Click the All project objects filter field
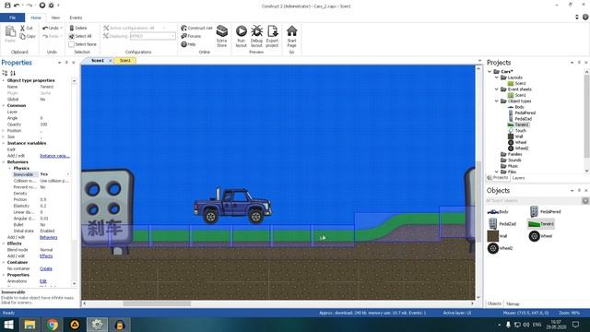Screen dimensions: 590x332 tap(534, 201)
